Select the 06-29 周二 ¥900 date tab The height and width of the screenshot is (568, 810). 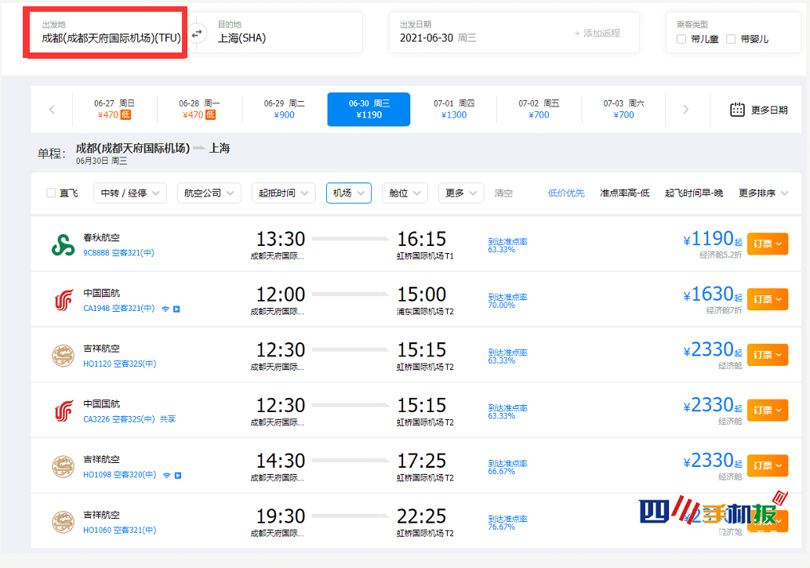[x=284, y=110]
